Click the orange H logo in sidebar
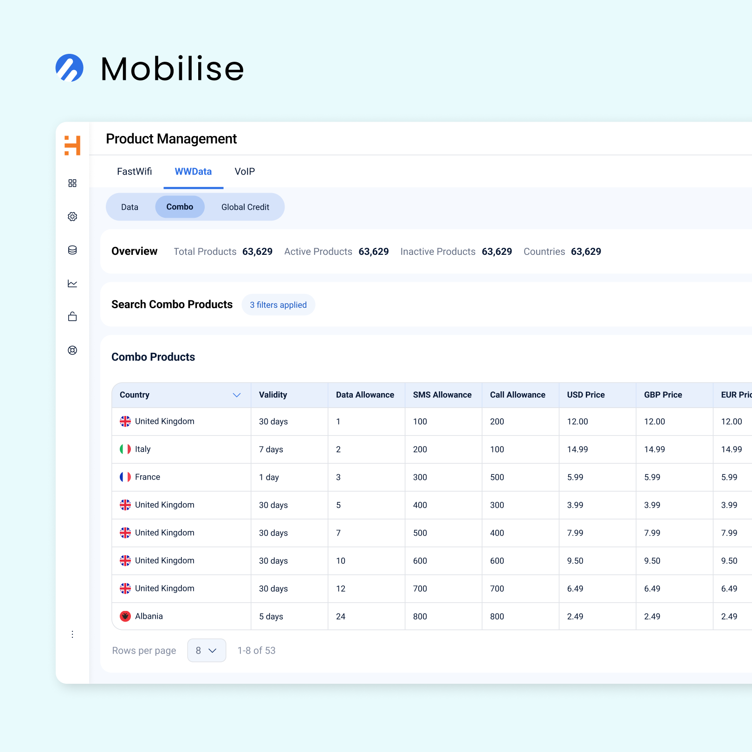This screenshot has width=752, height=752. click(x=72, y=145)
